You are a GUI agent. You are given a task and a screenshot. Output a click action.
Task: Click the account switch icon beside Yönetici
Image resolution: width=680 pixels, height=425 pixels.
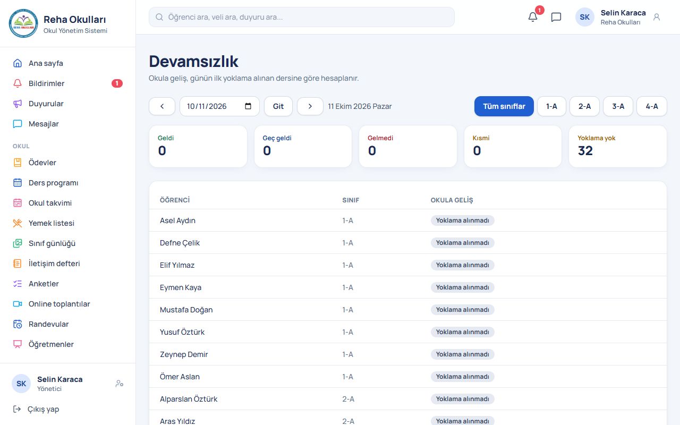click(x=120, y=384)
